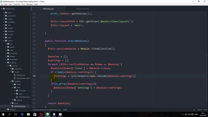Click the bin folder icon
This screenshot has width=208, height=117.
click(x=8, y=44)
